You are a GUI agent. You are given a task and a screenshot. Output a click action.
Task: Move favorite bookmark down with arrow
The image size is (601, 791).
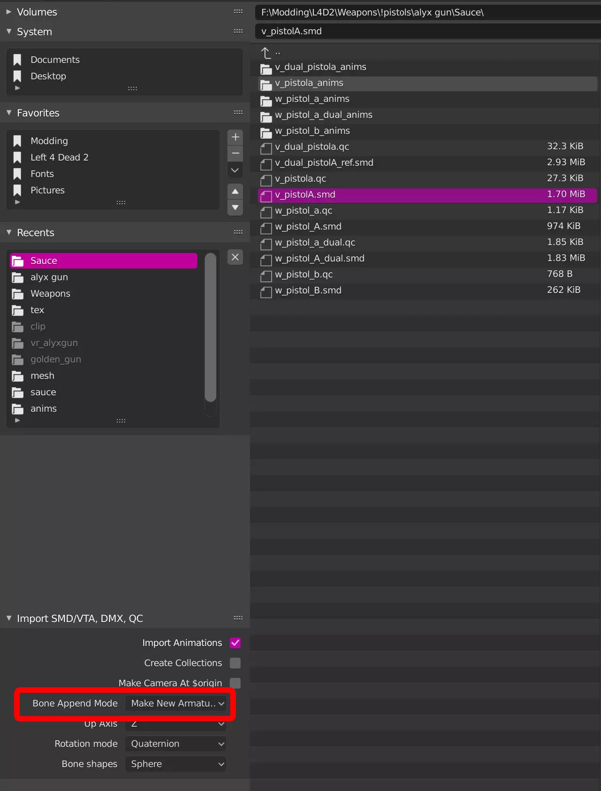(235, 207)
